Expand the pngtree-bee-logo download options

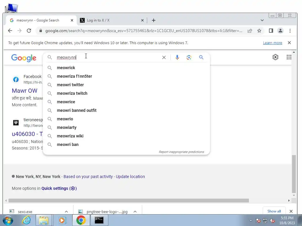(135, 212)
